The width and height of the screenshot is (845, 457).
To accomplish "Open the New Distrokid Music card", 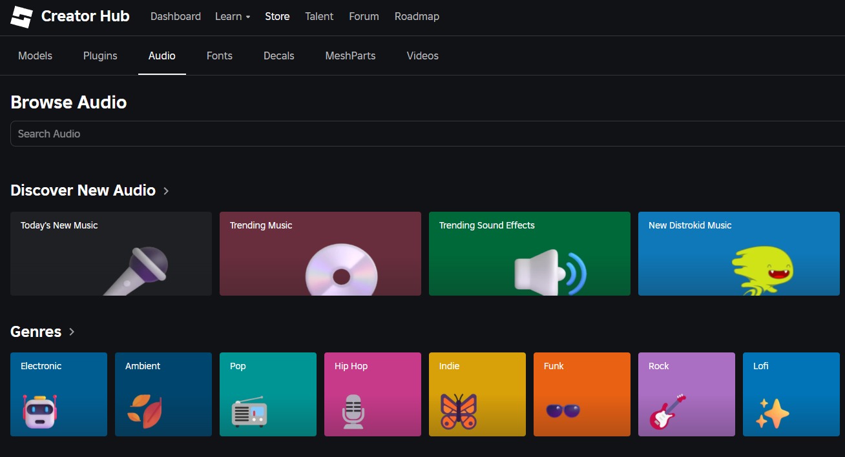I will 738,254.
